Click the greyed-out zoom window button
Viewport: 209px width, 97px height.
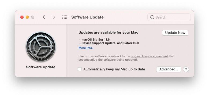(33, 17)
